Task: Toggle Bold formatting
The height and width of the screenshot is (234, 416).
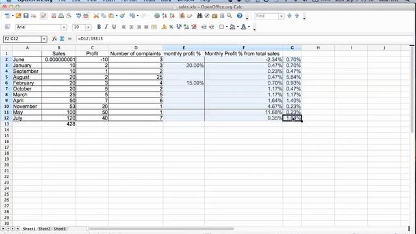Action: [x=99, y=27]
